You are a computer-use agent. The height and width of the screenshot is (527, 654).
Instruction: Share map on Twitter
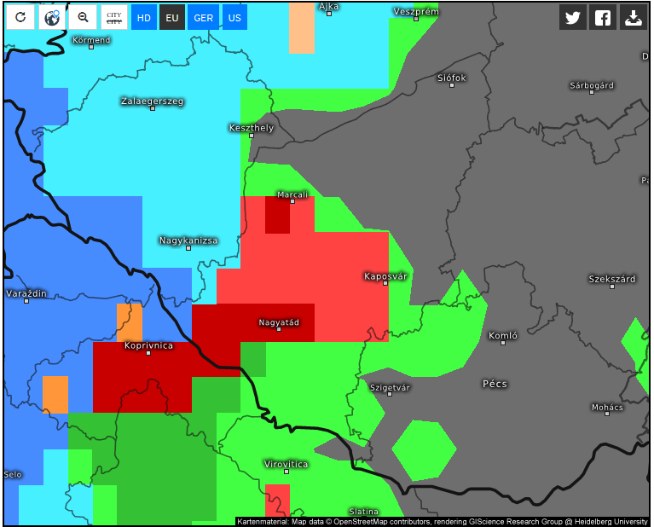coord(573,17)
